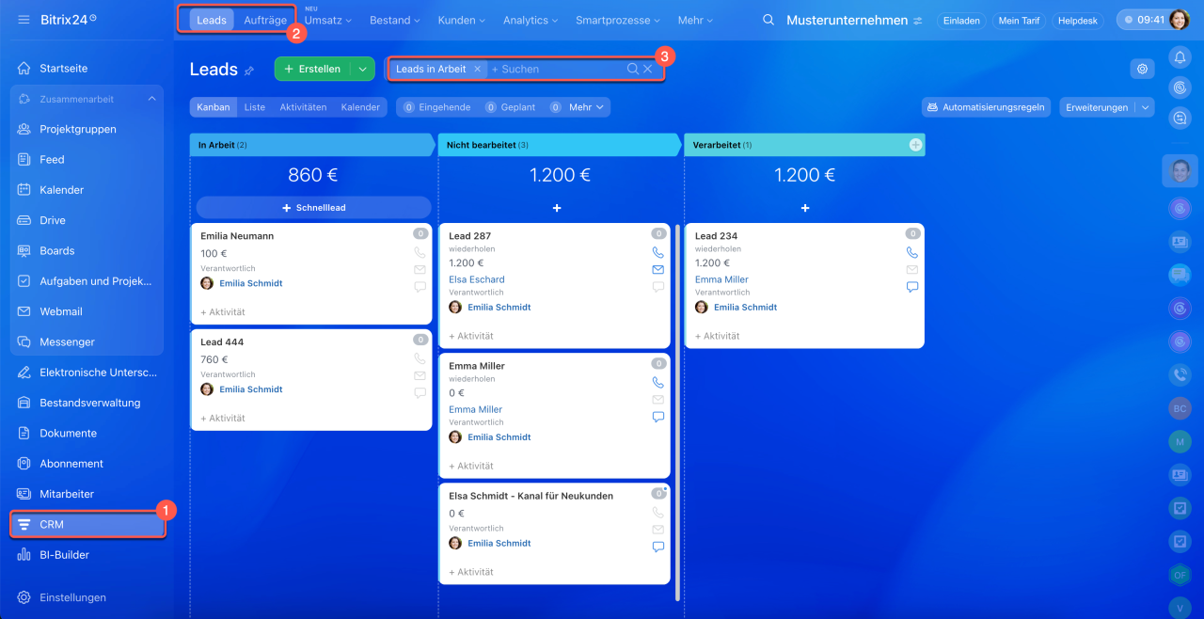This screenshot has width=1204, height=619.
Task: Open the Mehr menu in top navigation
Action: point(695,20)
